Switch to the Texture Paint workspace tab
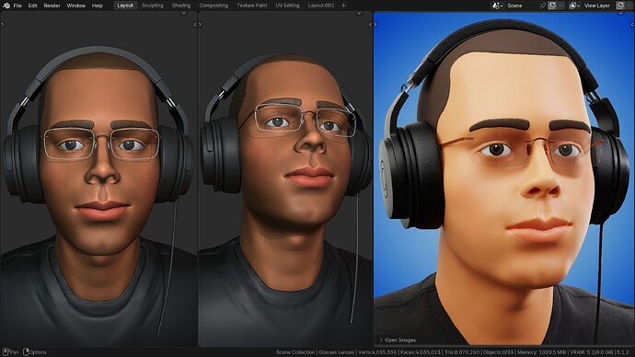Viewport: 635px width, 357px height. point(252,6)
